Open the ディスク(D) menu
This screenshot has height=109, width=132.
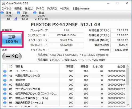point(52,9)
